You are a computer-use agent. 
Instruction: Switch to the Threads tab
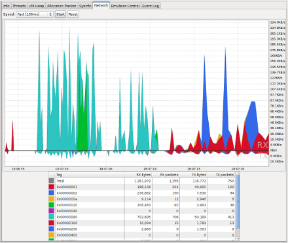tap(19, 6)
